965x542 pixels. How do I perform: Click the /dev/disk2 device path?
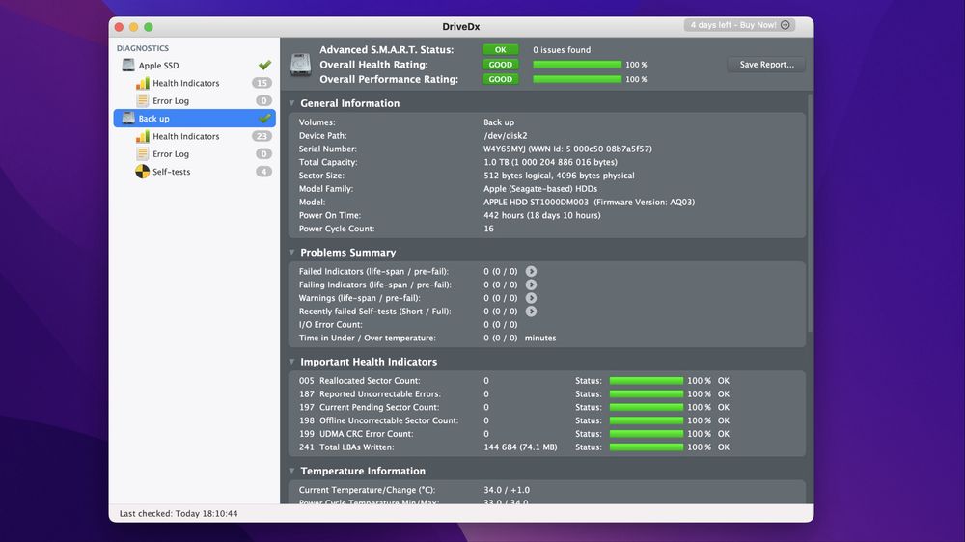point(506,135)
